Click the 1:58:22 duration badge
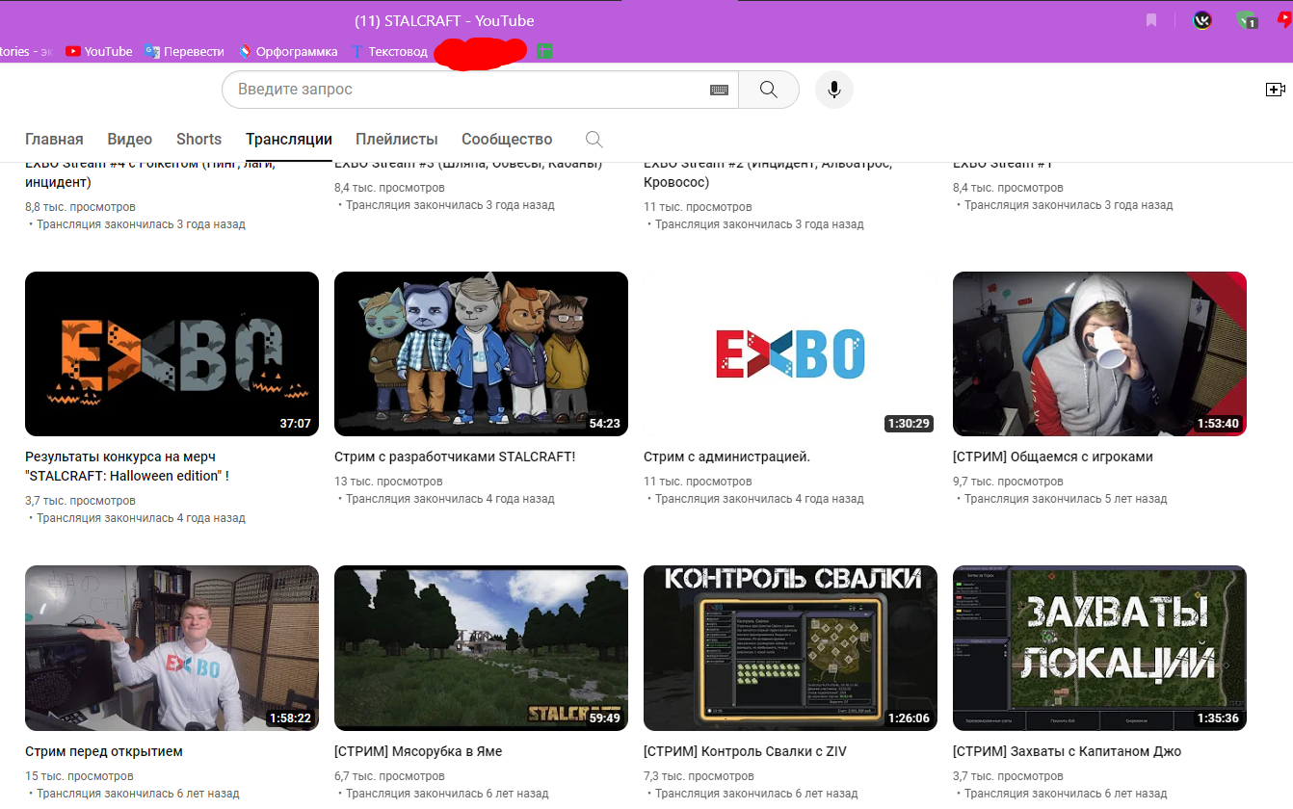Image resolution: width=1293 pixels, height=809 pixels. tap(290, 718)
